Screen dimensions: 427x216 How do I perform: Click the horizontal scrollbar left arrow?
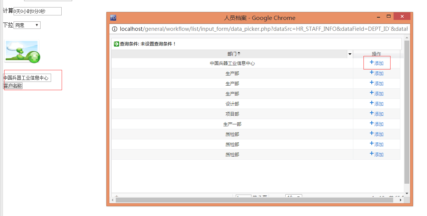point(112,200)
